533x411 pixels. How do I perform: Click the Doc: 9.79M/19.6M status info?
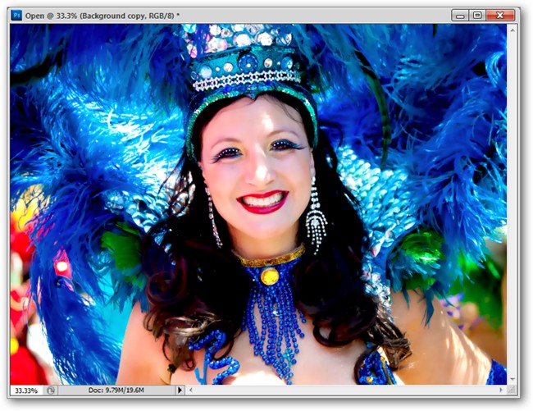[x=116, y=390]
